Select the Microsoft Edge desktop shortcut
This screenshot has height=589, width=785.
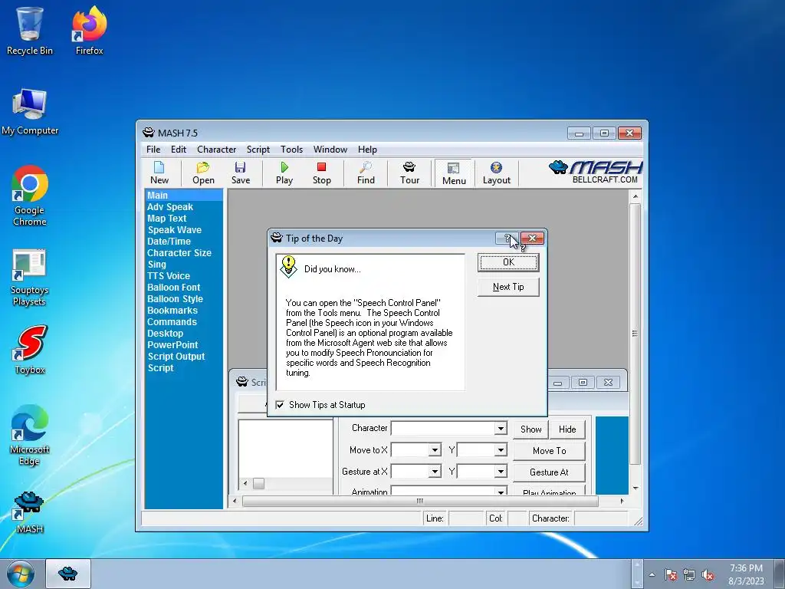(x=30, y=436)
